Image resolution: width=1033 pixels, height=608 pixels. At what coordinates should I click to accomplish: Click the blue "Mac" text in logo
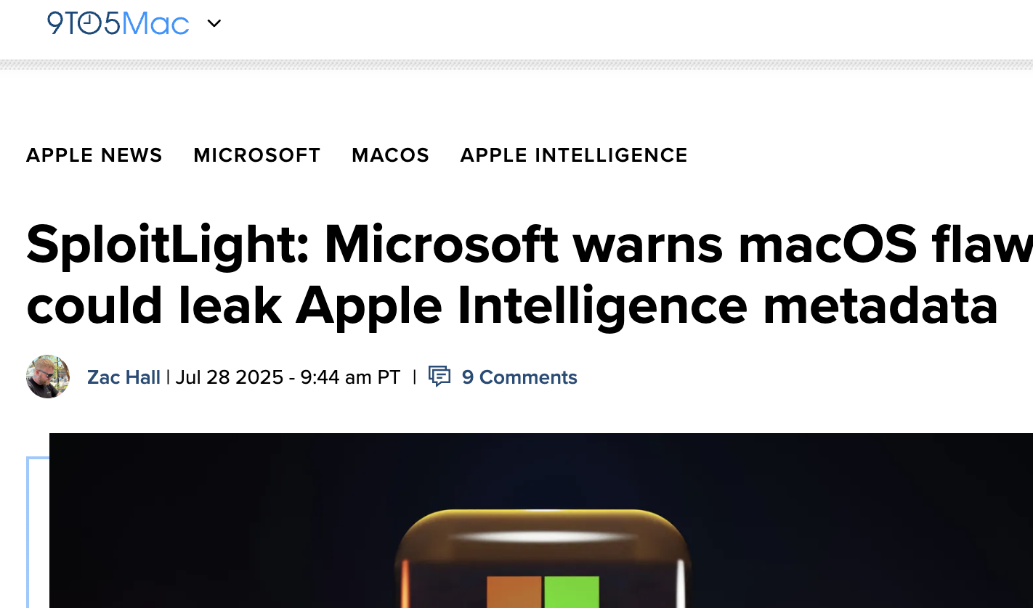pos(155,23)
